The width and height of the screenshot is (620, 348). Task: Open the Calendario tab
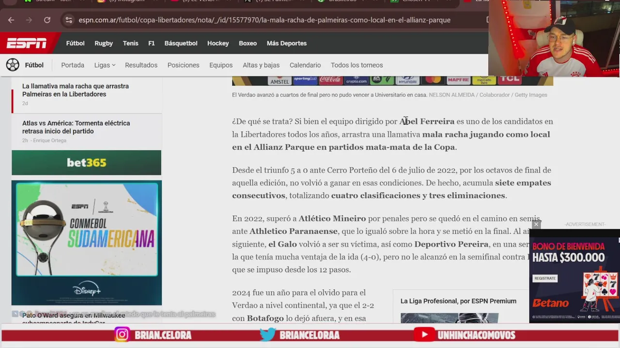pyautogui.click(x=305, y=65)
